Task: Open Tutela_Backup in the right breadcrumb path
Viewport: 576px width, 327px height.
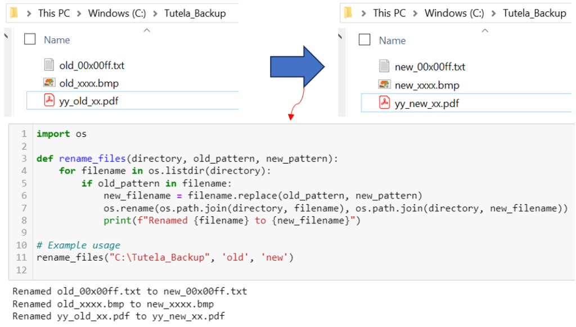Action: (534, 13)
